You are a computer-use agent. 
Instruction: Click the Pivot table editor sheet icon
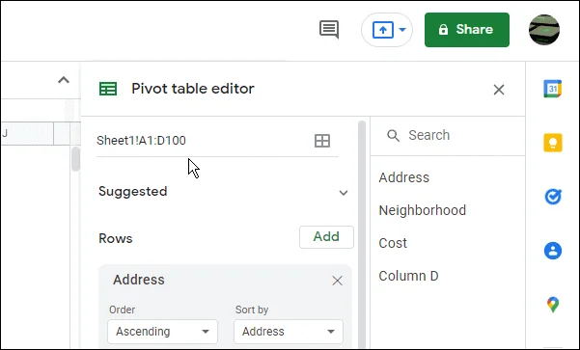[x=108, y=89]
